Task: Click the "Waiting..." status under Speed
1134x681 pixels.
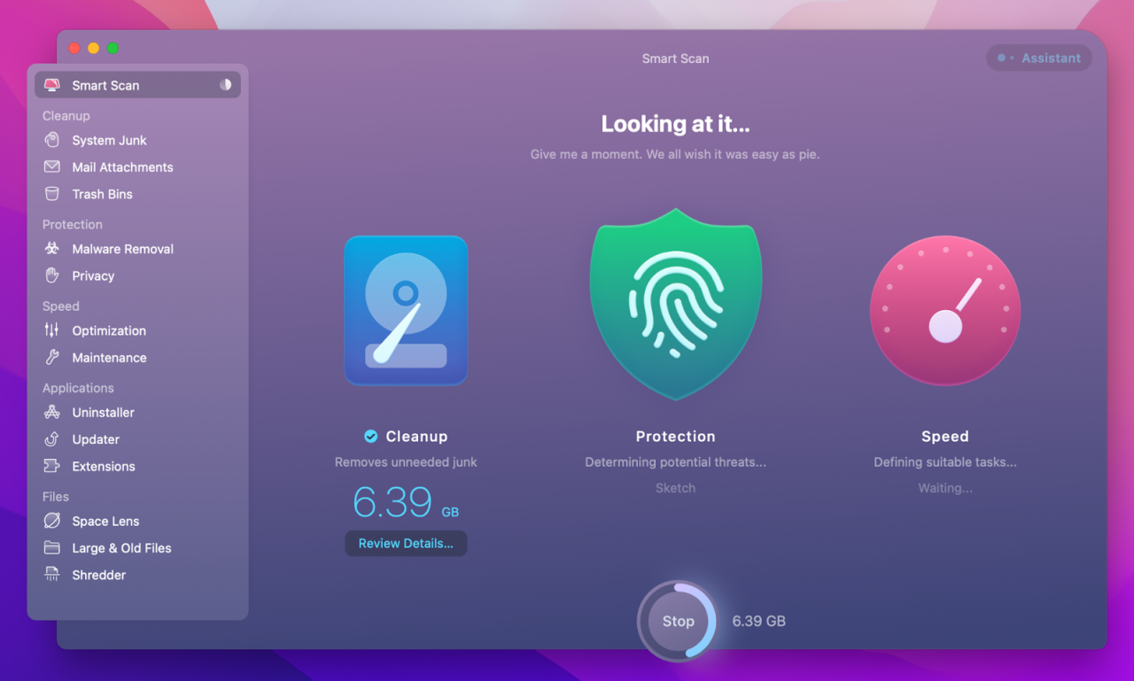Action: point(945,488)
